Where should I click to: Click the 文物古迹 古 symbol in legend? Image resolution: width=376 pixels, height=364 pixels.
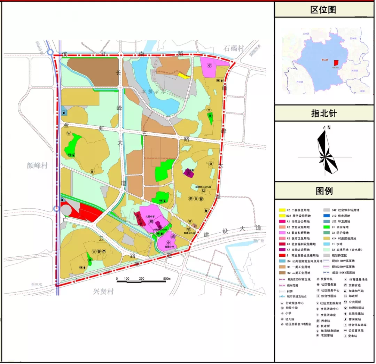[x=345, y=285]
